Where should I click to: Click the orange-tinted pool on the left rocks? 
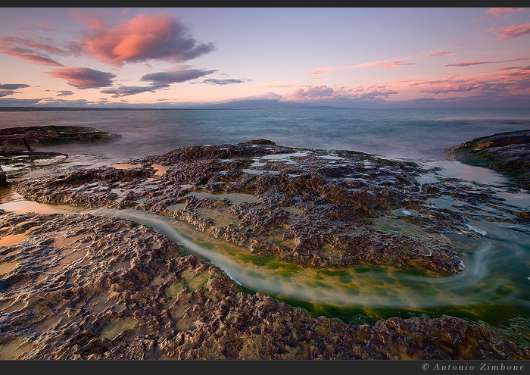(x=13, y=239)
